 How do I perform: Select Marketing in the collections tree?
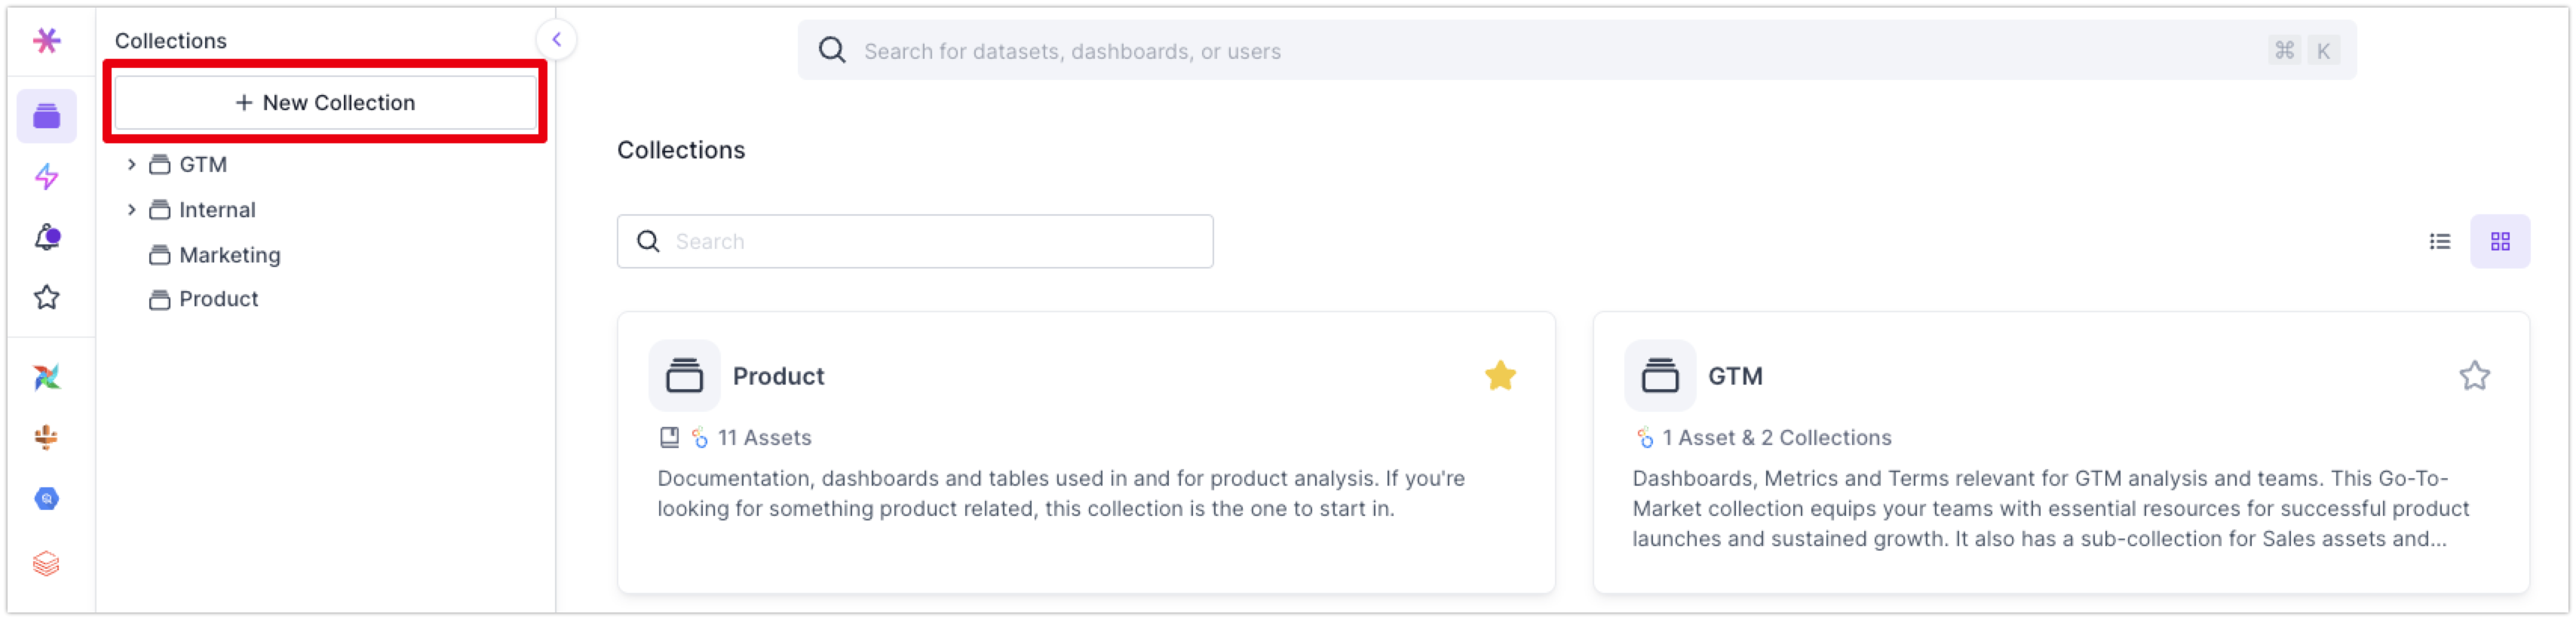[229, 255]
